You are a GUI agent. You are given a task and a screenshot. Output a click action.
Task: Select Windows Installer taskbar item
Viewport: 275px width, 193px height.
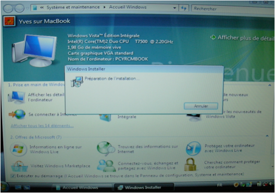click(144, 187)
